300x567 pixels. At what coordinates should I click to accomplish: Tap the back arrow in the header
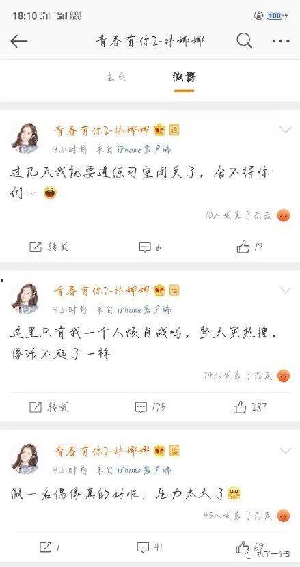19,42
